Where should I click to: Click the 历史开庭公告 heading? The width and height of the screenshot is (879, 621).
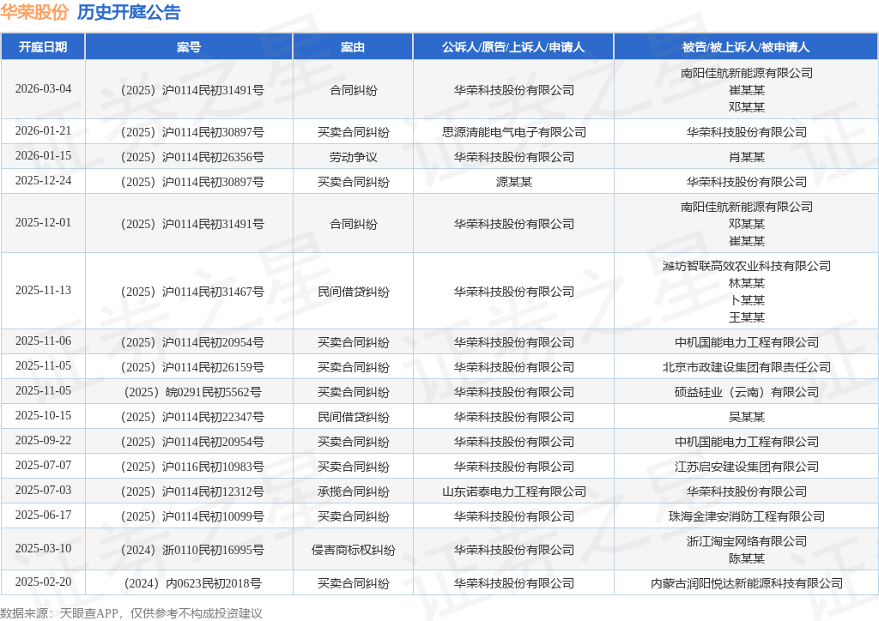click(129, 12)
